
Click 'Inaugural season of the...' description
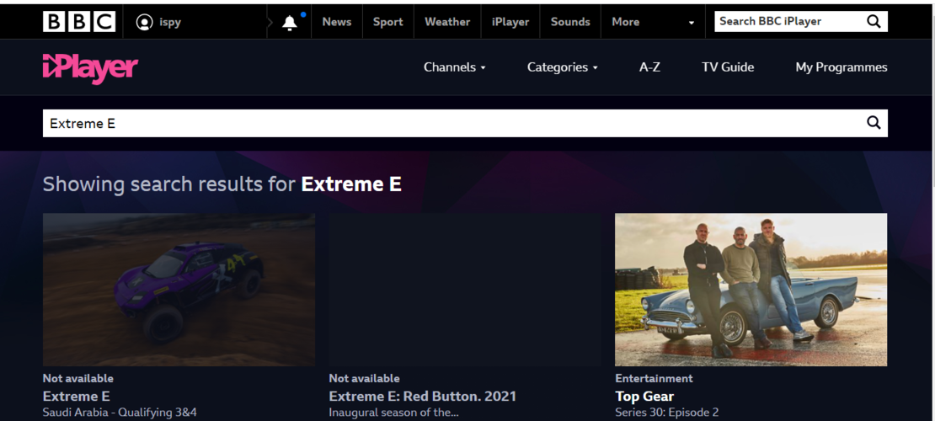coord(393,412)
